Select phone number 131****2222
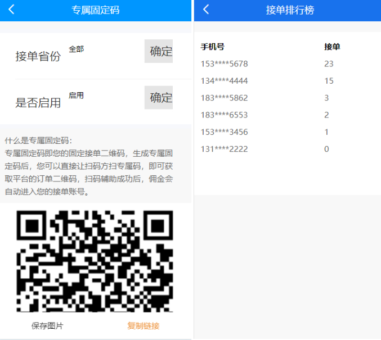Image resolution: width=381 pixels, height=340 pixels. 225,149
